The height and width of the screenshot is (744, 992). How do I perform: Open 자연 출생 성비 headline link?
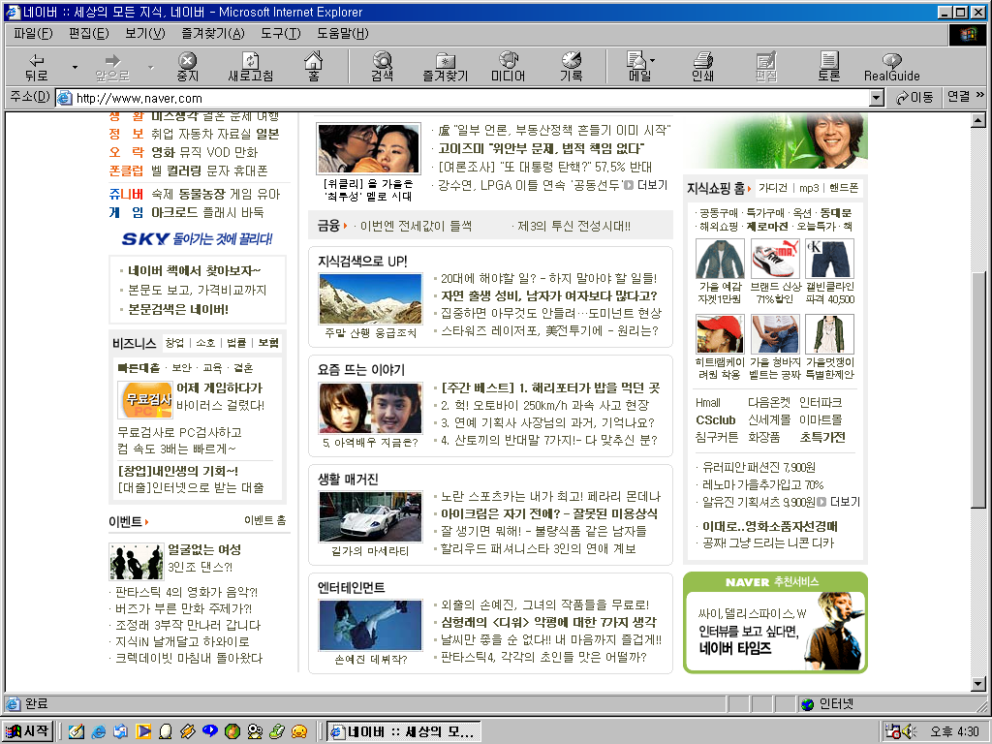548,295
